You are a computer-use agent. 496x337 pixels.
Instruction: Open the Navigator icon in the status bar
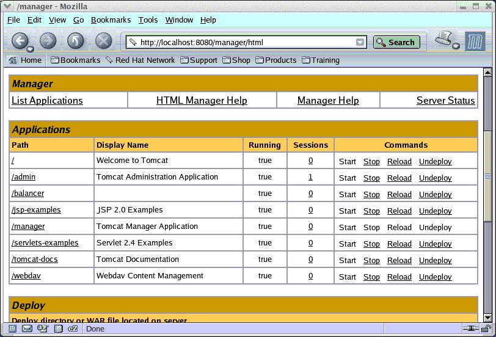12,329
